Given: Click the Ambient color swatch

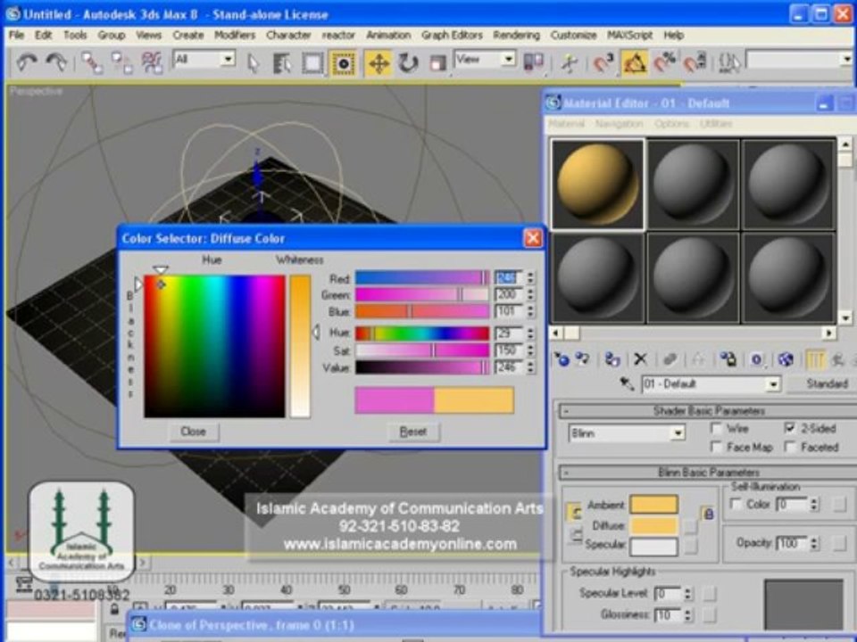Looking at the screenshot, I should [653, 505].
